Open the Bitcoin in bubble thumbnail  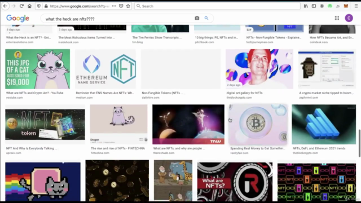[x=258, y=124]
